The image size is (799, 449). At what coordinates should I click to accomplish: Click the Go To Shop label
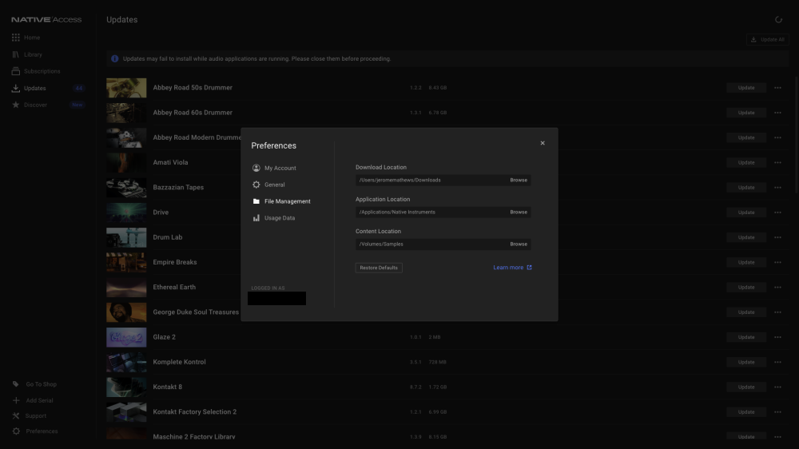(42, 384)
